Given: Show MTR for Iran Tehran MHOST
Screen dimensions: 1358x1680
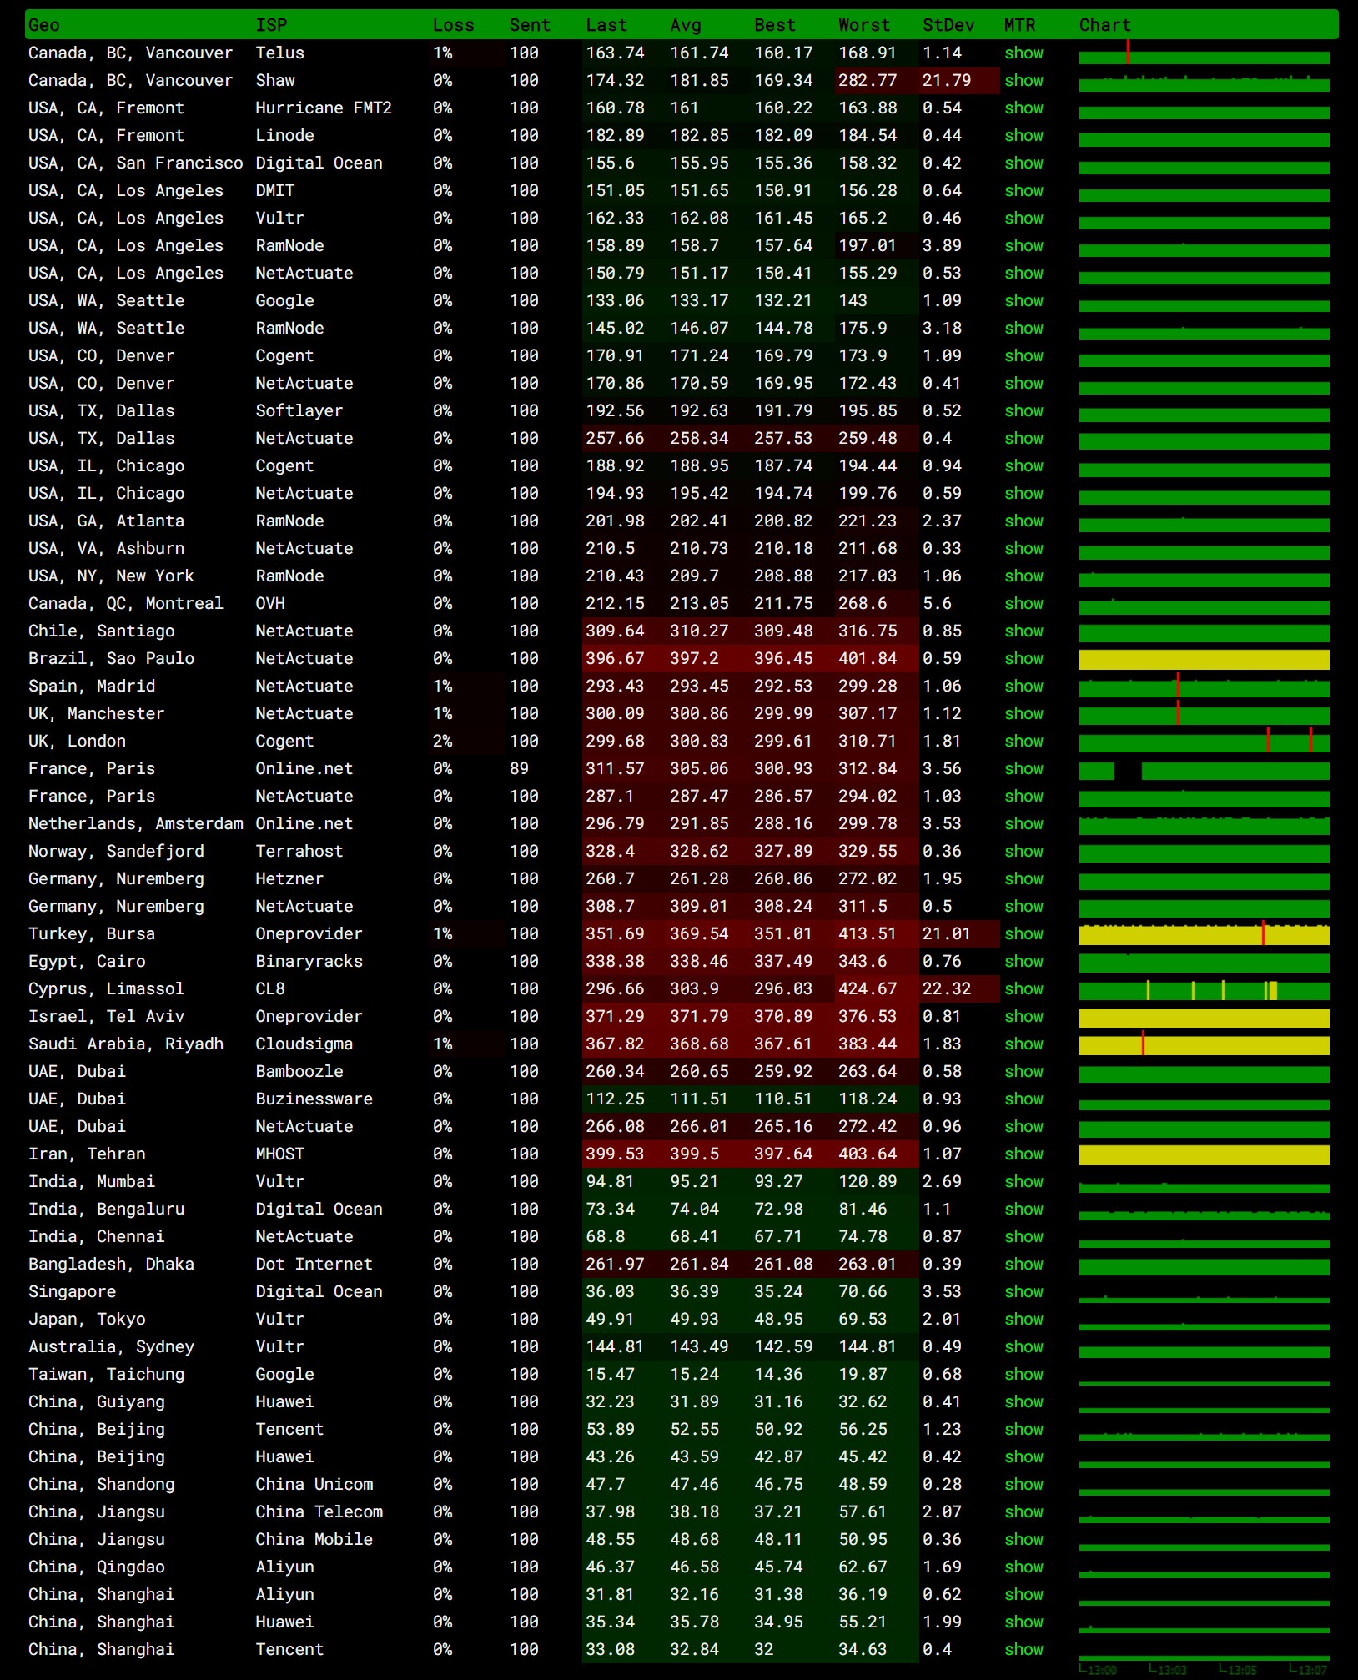Looking at the screenshot, I should point(1024,1154).
